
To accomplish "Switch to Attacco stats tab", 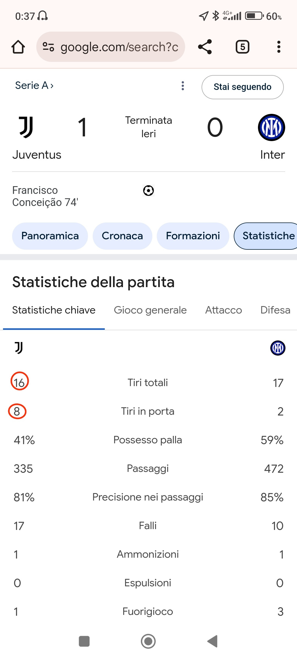I will 224,310.
